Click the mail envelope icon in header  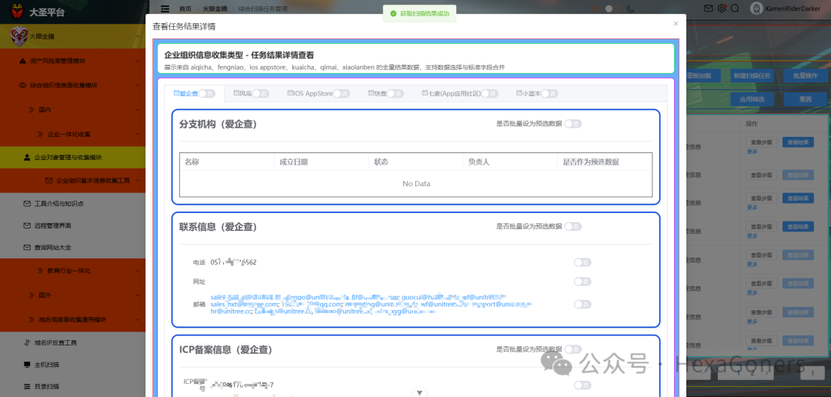(708, 8)
